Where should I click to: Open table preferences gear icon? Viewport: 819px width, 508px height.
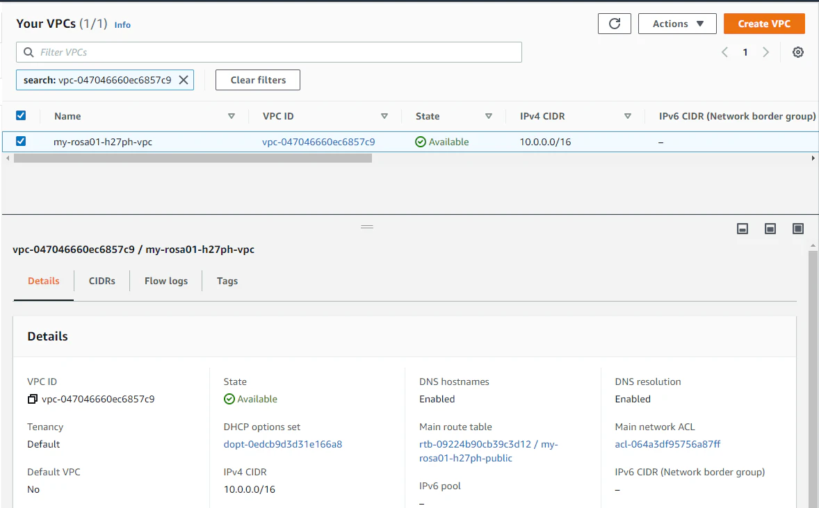(x=797, y=52)
